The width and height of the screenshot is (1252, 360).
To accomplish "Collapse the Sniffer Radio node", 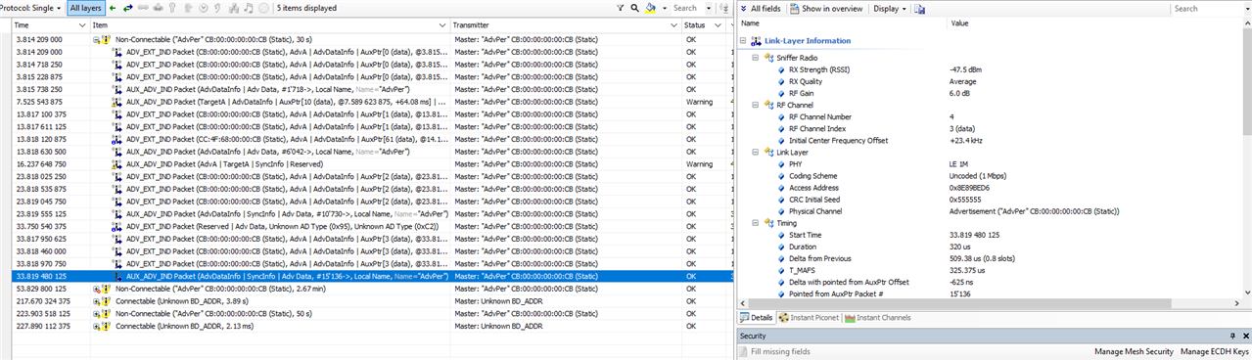I will [756, 58].
